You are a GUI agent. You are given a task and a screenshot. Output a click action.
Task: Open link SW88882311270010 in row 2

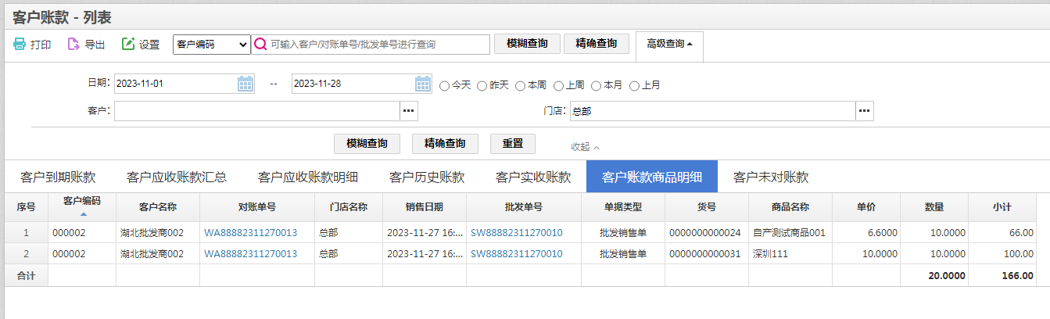[x=516, y=253]
